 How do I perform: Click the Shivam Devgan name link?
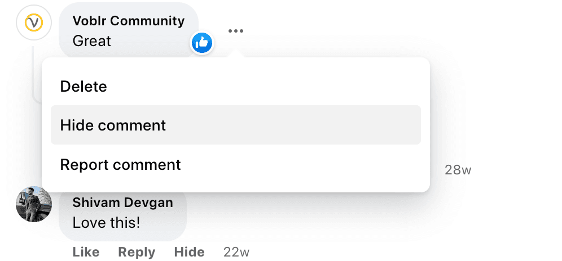[122, 202]
